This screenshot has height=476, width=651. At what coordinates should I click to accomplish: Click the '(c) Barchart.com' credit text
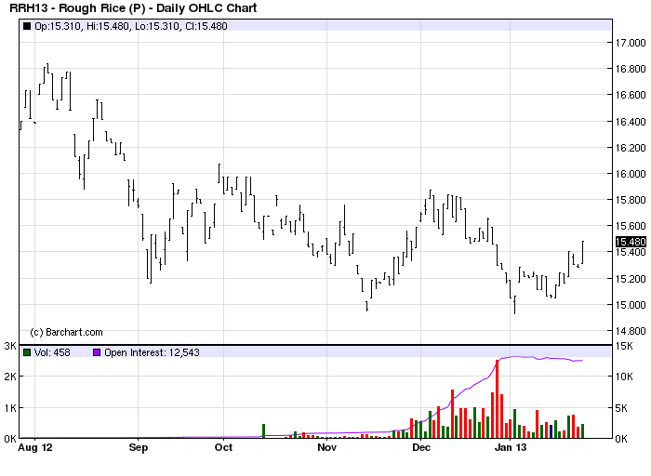[66, 333]
